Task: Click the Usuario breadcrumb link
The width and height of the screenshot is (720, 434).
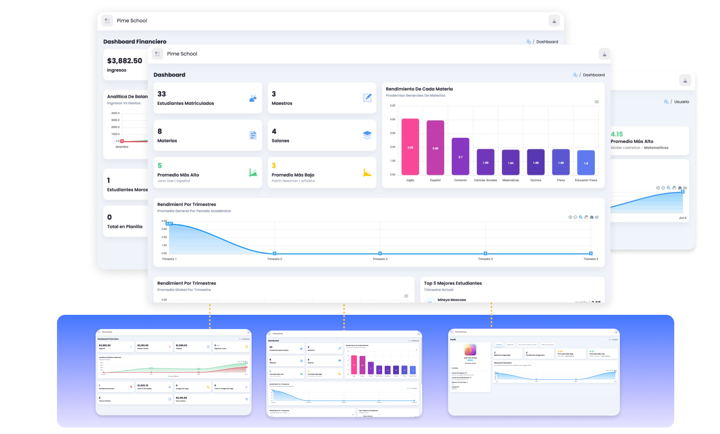Action: pos(681,102)
